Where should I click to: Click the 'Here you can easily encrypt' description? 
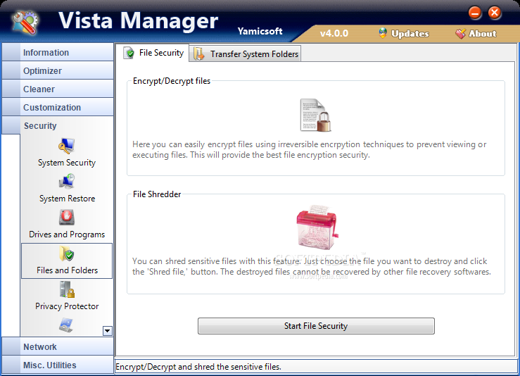click(310, 150)
